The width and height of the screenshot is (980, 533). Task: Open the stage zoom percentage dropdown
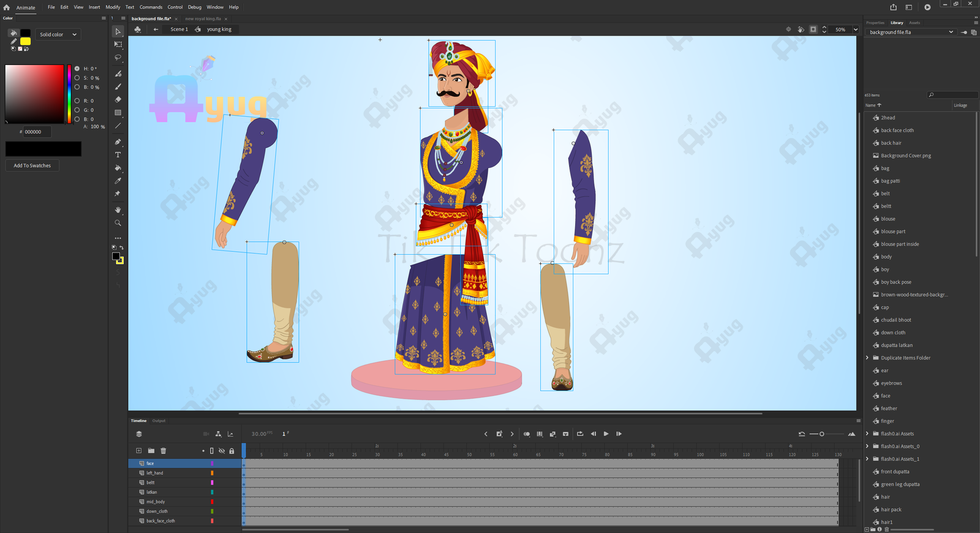pyautogui.click(x=856, y=29)
